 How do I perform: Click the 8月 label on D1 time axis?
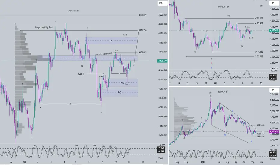[262, 162]
